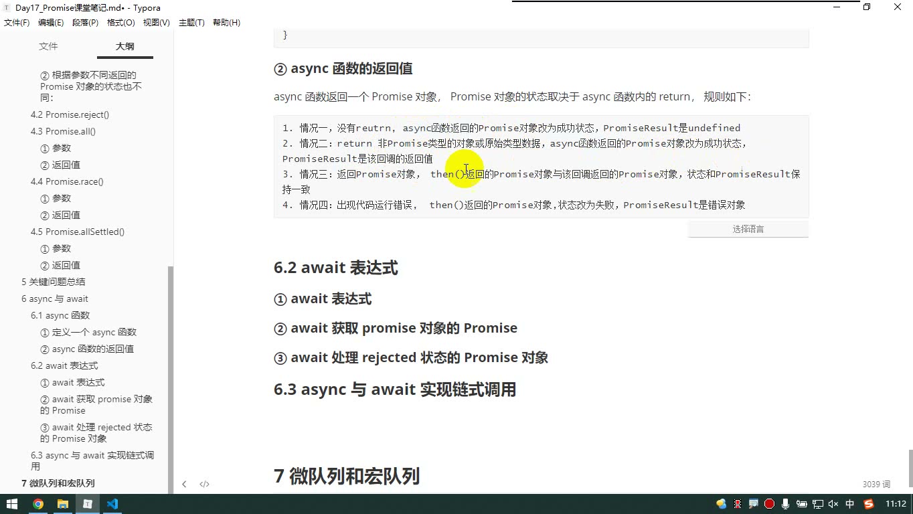The width and height of the screenshot is (913, 514).
Task: Click the Sogou input method tray icon
Action: pos(869,504)
